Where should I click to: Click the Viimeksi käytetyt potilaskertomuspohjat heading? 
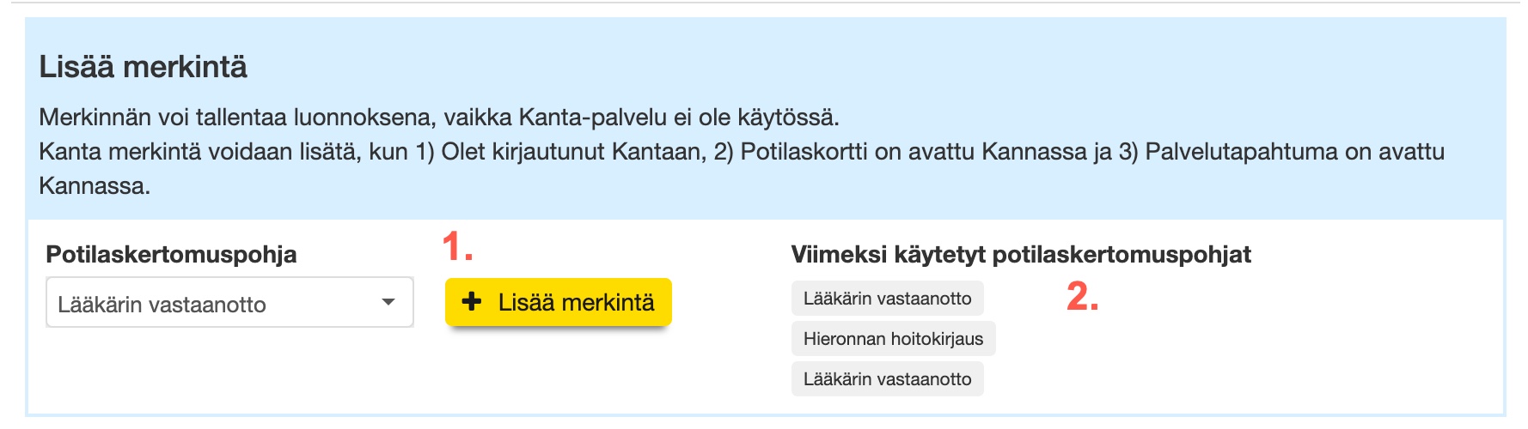click(x=1020, y=254)
